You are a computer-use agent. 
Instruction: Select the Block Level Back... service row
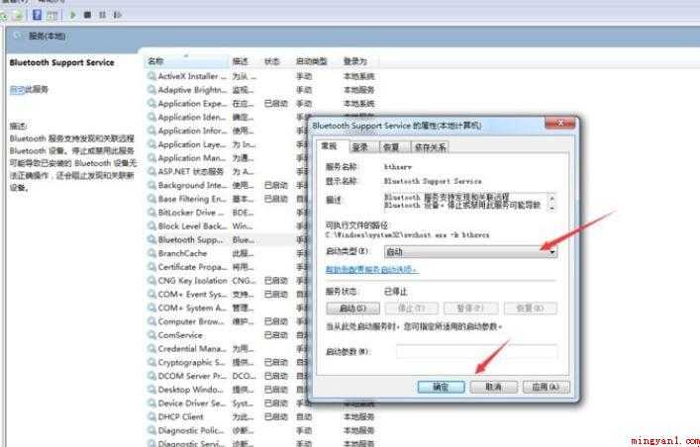tap(192, 226)
